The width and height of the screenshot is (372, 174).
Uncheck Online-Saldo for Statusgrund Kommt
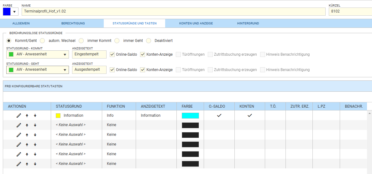112,54
